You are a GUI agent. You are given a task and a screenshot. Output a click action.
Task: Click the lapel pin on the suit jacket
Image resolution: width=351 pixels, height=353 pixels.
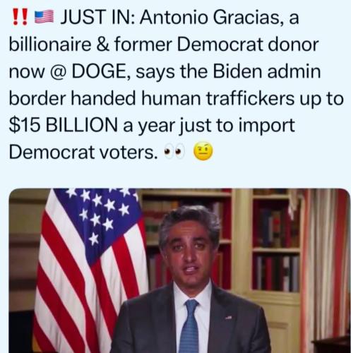[229, 318]
